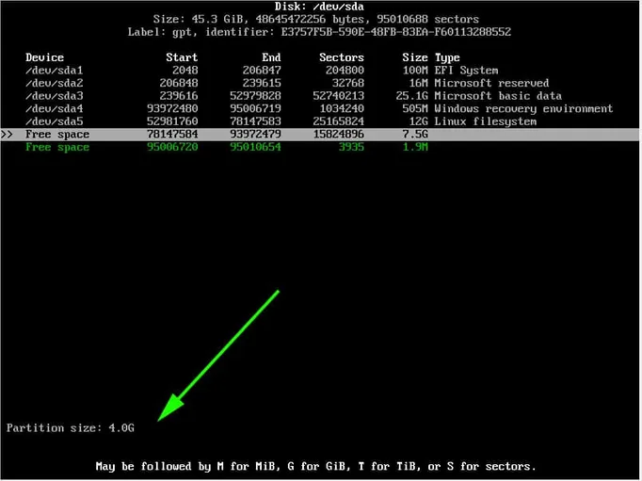The image size is (642, 481).
Task: Click the >> selection marker beside Free space
Action: 8,135
